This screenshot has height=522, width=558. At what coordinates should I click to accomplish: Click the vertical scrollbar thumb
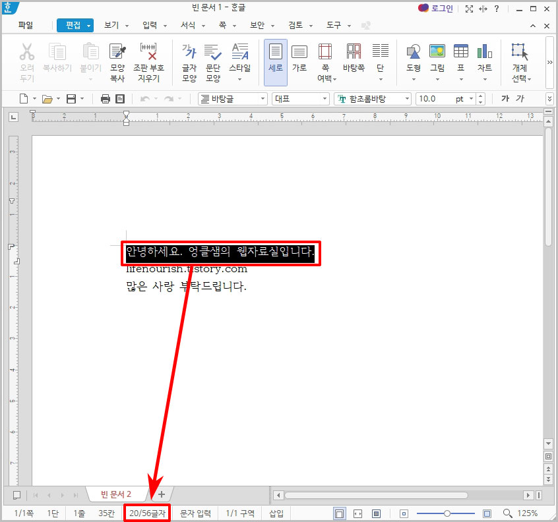pos(548,187)
